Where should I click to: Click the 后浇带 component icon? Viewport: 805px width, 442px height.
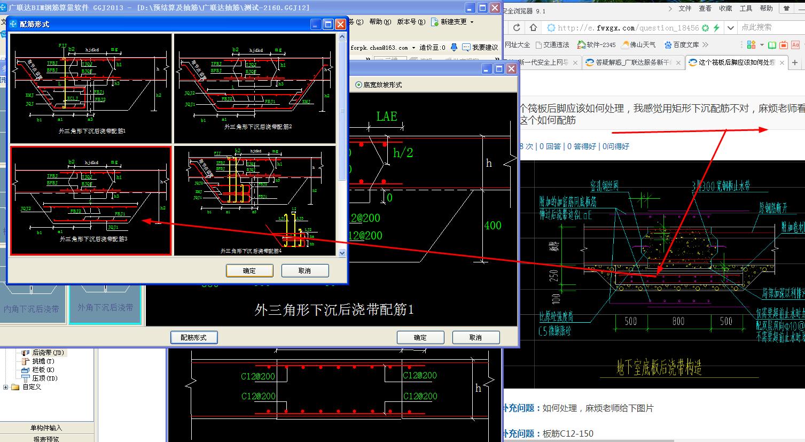coord(25,353)
